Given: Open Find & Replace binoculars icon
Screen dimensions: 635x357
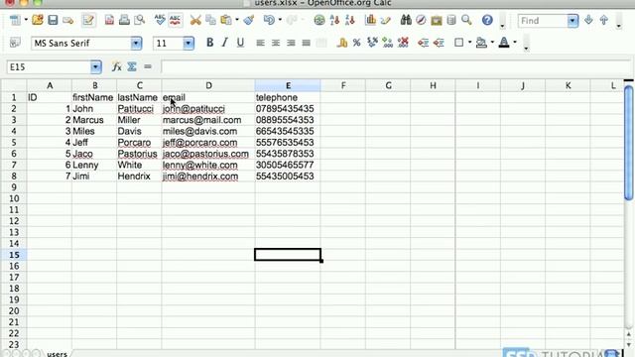Looking at the screenshot, I should click(406, 20).
